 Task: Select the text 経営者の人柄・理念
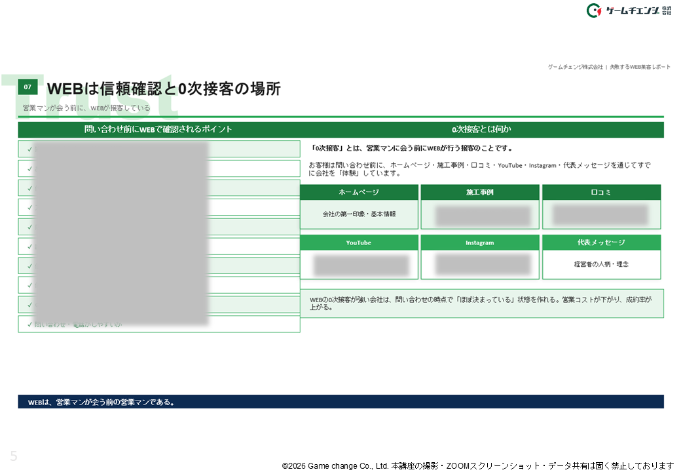[601, 264]
